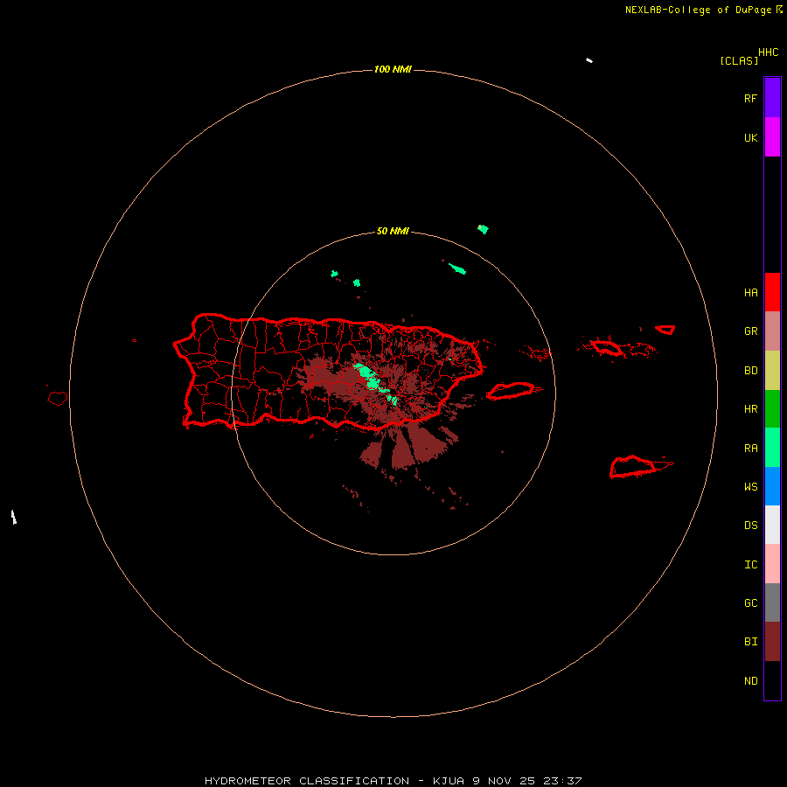Pick the RA light green legend swatch
Viewport: 787px width, 787px height.
772,448
